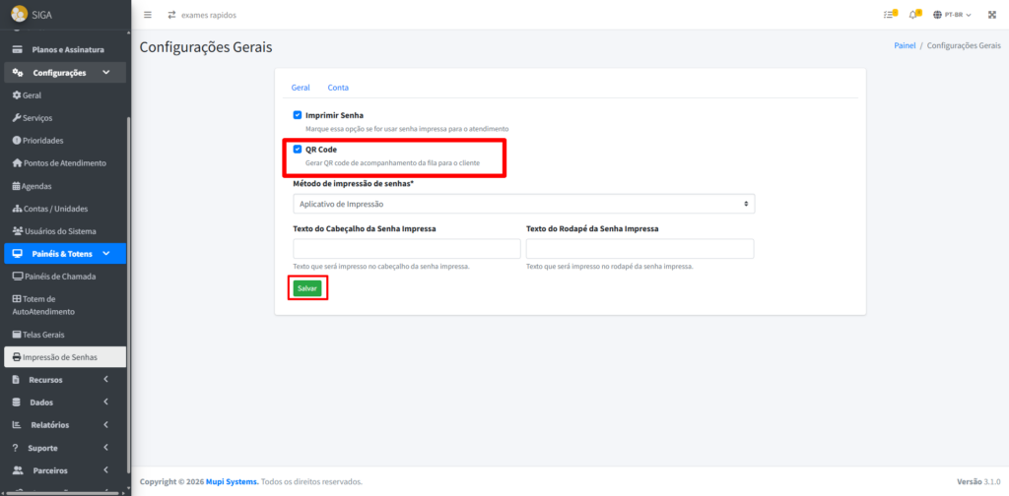The image size is (1009, 496).
Task: Open Geral settings in the sidebar
Action: (32, 95)
